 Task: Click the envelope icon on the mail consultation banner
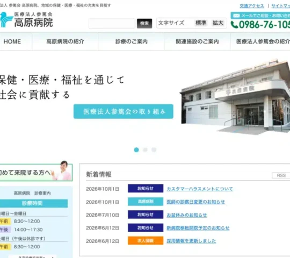pos(236,16)
